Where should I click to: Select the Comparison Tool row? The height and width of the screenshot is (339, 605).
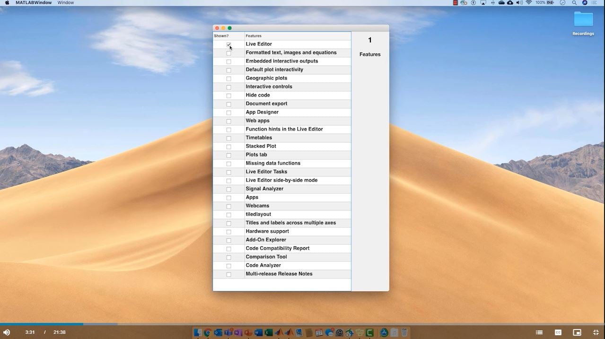282,257
